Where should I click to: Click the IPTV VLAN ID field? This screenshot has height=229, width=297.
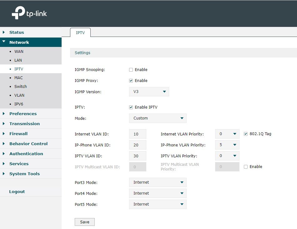tap(138, 156)
